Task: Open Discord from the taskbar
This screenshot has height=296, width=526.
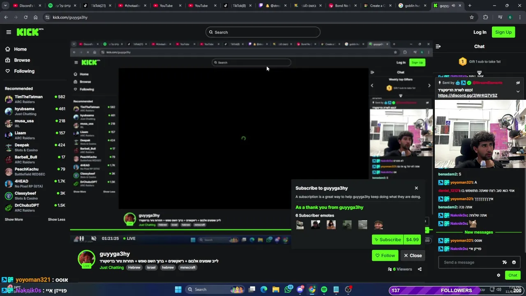Action: pos(300,289)
